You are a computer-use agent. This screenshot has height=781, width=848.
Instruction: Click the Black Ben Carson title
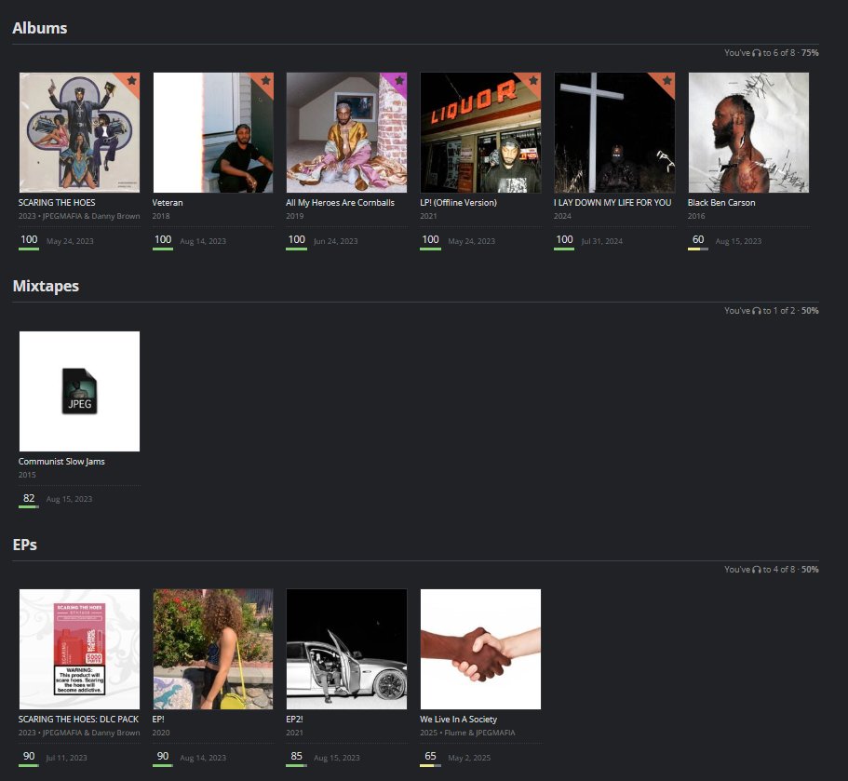721,203
